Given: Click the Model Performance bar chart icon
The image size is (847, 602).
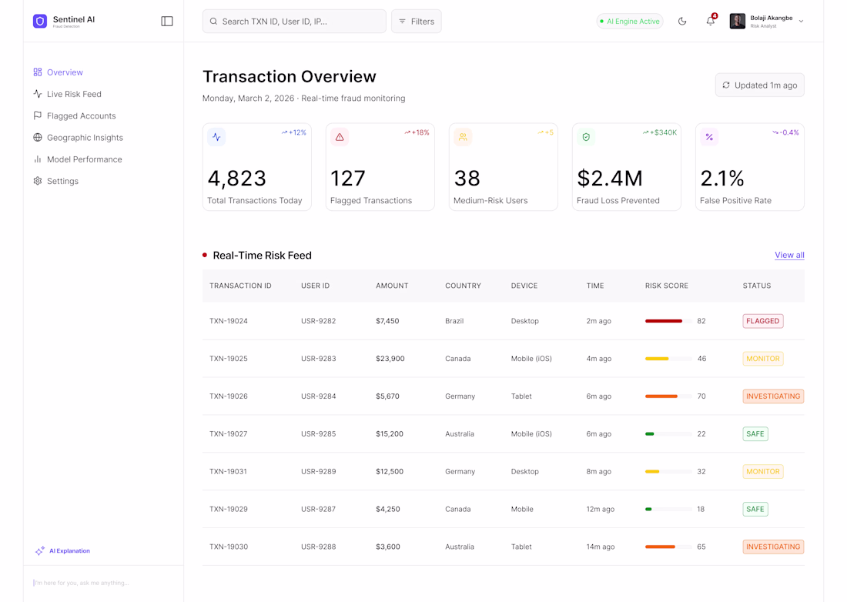Looking at the screenshot, I should (37, 159).
